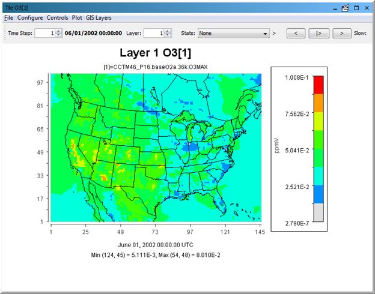Click the cyan legend color band
The width and height of the screenshot is (375, 294).
pyautogui.click(x=319, y=176)
